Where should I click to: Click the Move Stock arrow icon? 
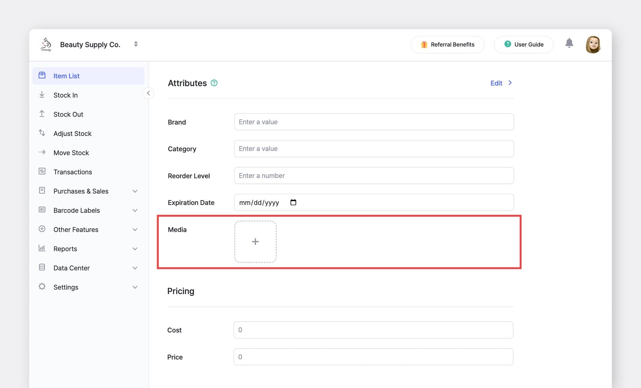point(42,152)
